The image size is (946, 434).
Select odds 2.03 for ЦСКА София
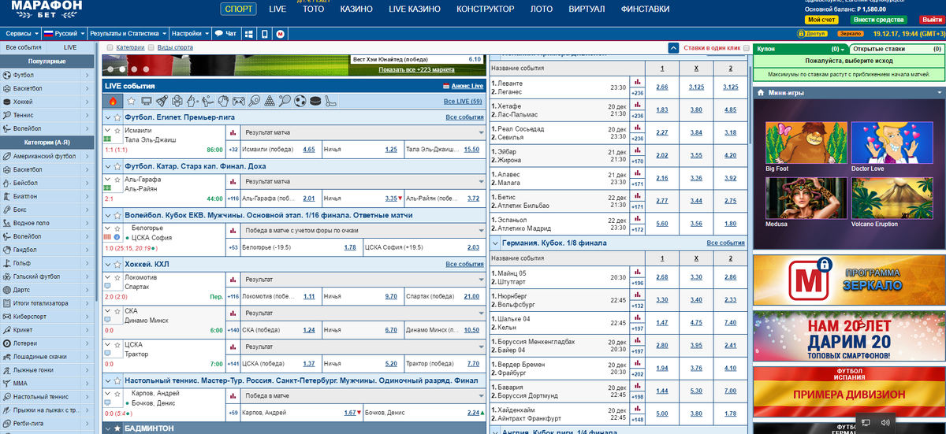(x=473, y=247)
